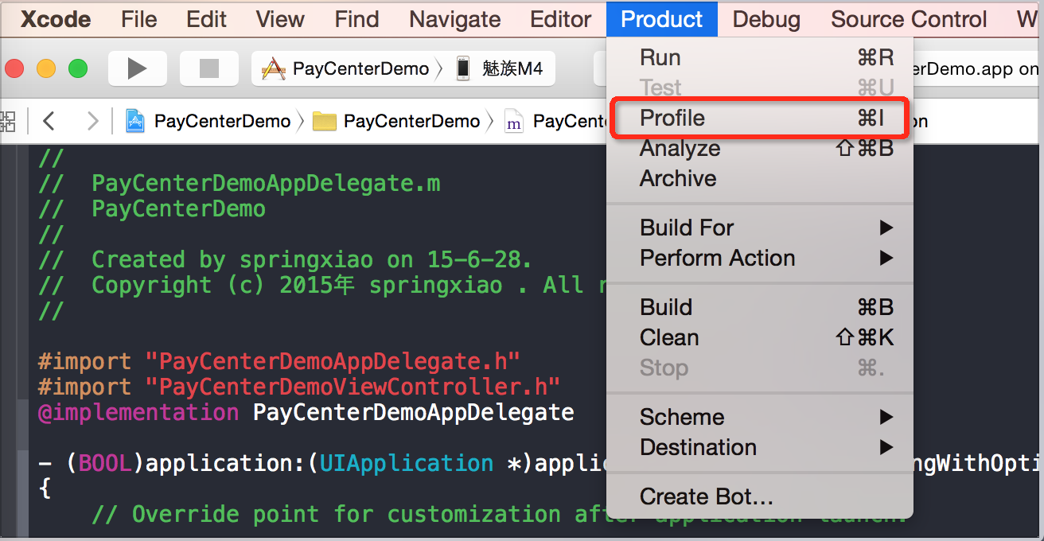Image resolution: width=1044 pixels, height=541 pixels.
Task: Open the Source Control menu
Action: pos(909,19)
